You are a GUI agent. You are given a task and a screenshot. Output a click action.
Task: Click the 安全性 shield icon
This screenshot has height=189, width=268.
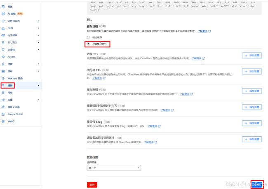pyautogui.click(x=3, y=50)
